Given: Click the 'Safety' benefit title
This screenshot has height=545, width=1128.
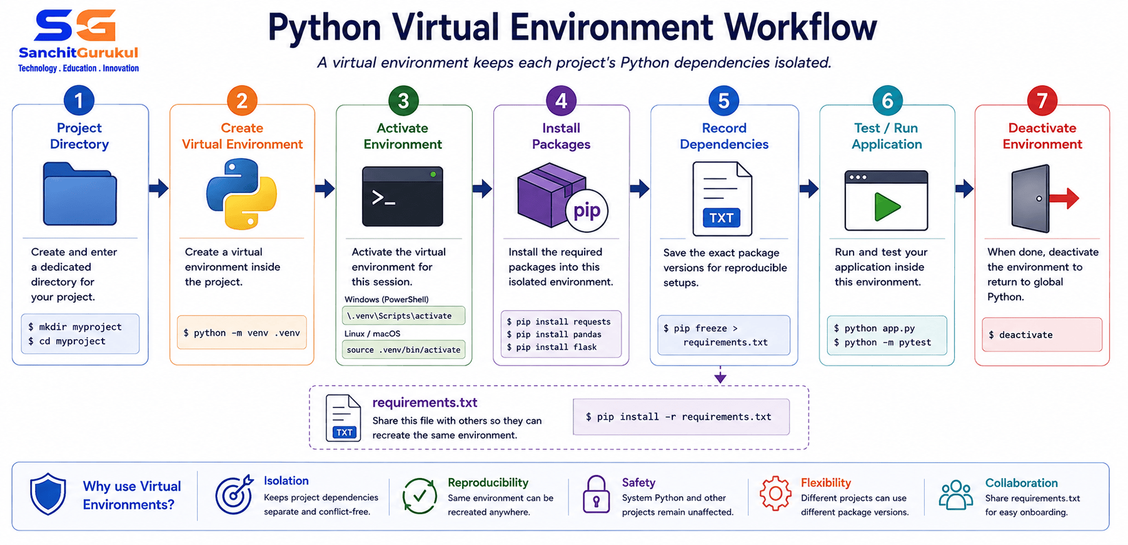Looking at the screenshot, I should pos(638,482).
